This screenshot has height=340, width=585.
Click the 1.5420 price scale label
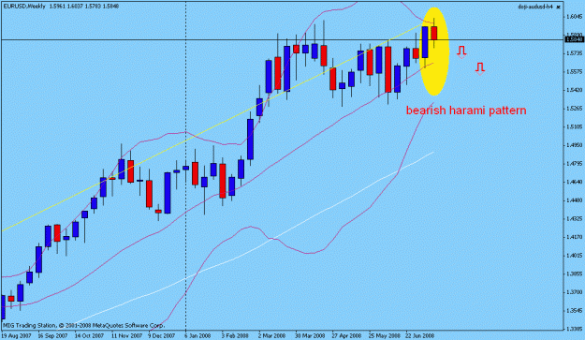point(574,90)
